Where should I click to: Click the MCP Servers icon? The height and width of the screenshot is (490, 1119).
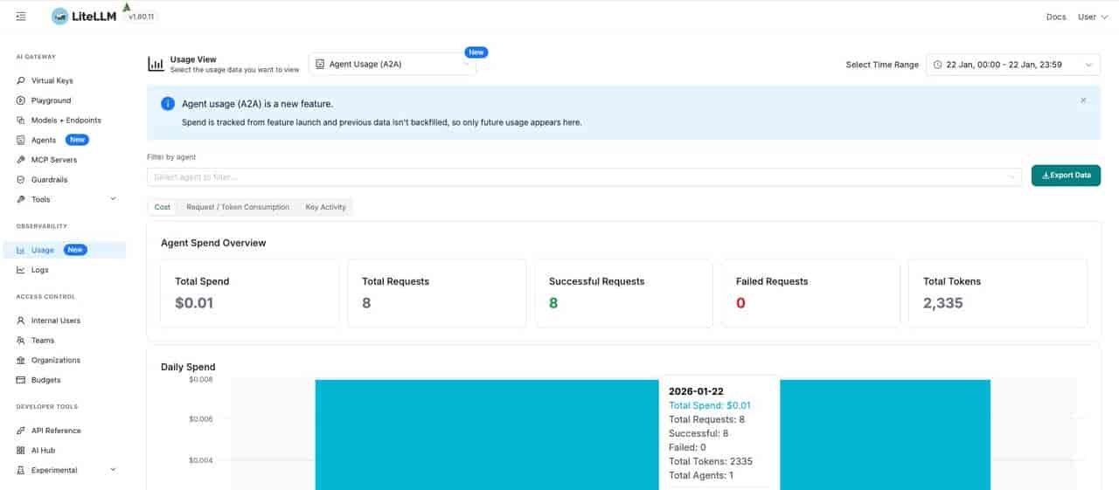(x=21, y=160)
